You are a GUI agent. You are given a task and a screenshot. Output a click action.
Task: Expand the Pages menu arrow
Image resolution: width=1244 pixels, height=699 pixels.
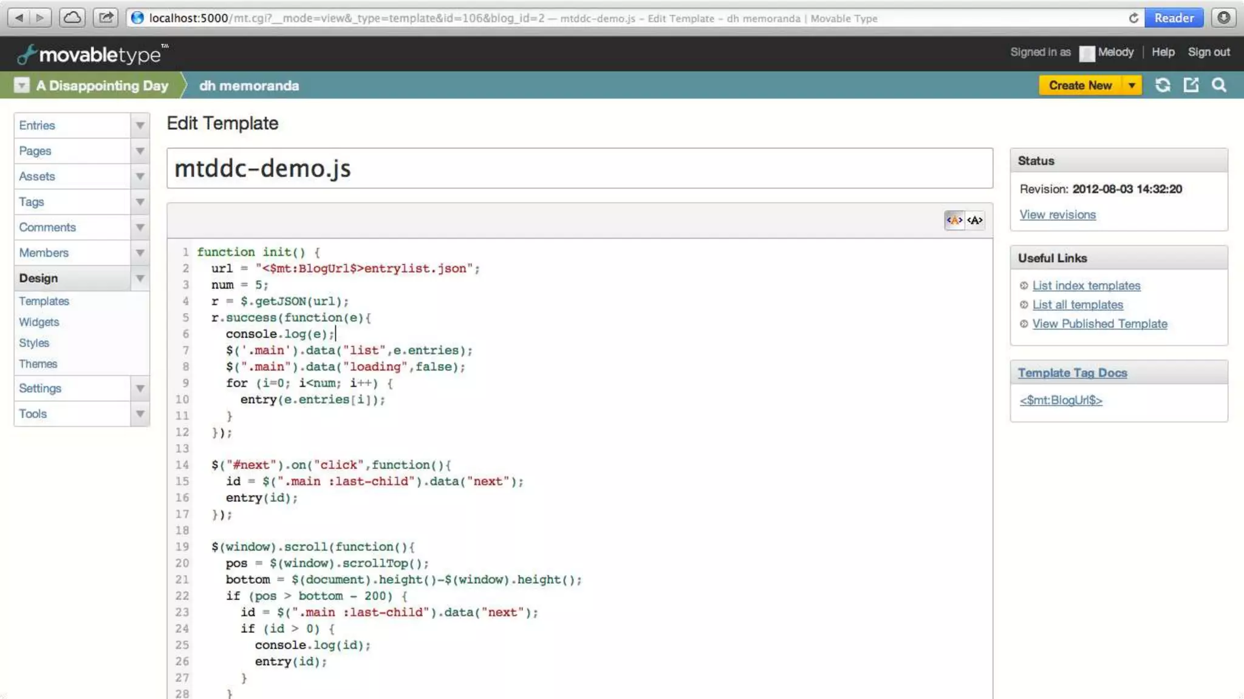tap(140, 150)
